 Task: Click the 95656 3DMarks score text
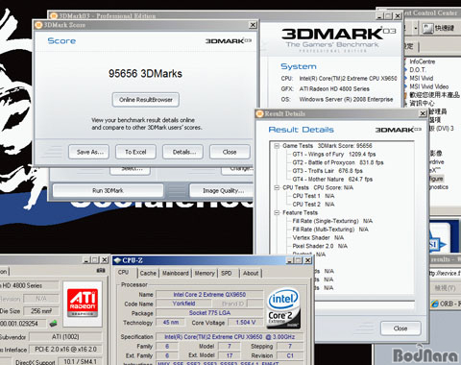click(145, 74)
